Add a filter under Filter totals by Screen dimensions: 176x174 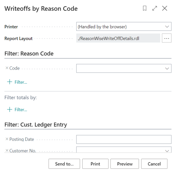tap(17, 110)
